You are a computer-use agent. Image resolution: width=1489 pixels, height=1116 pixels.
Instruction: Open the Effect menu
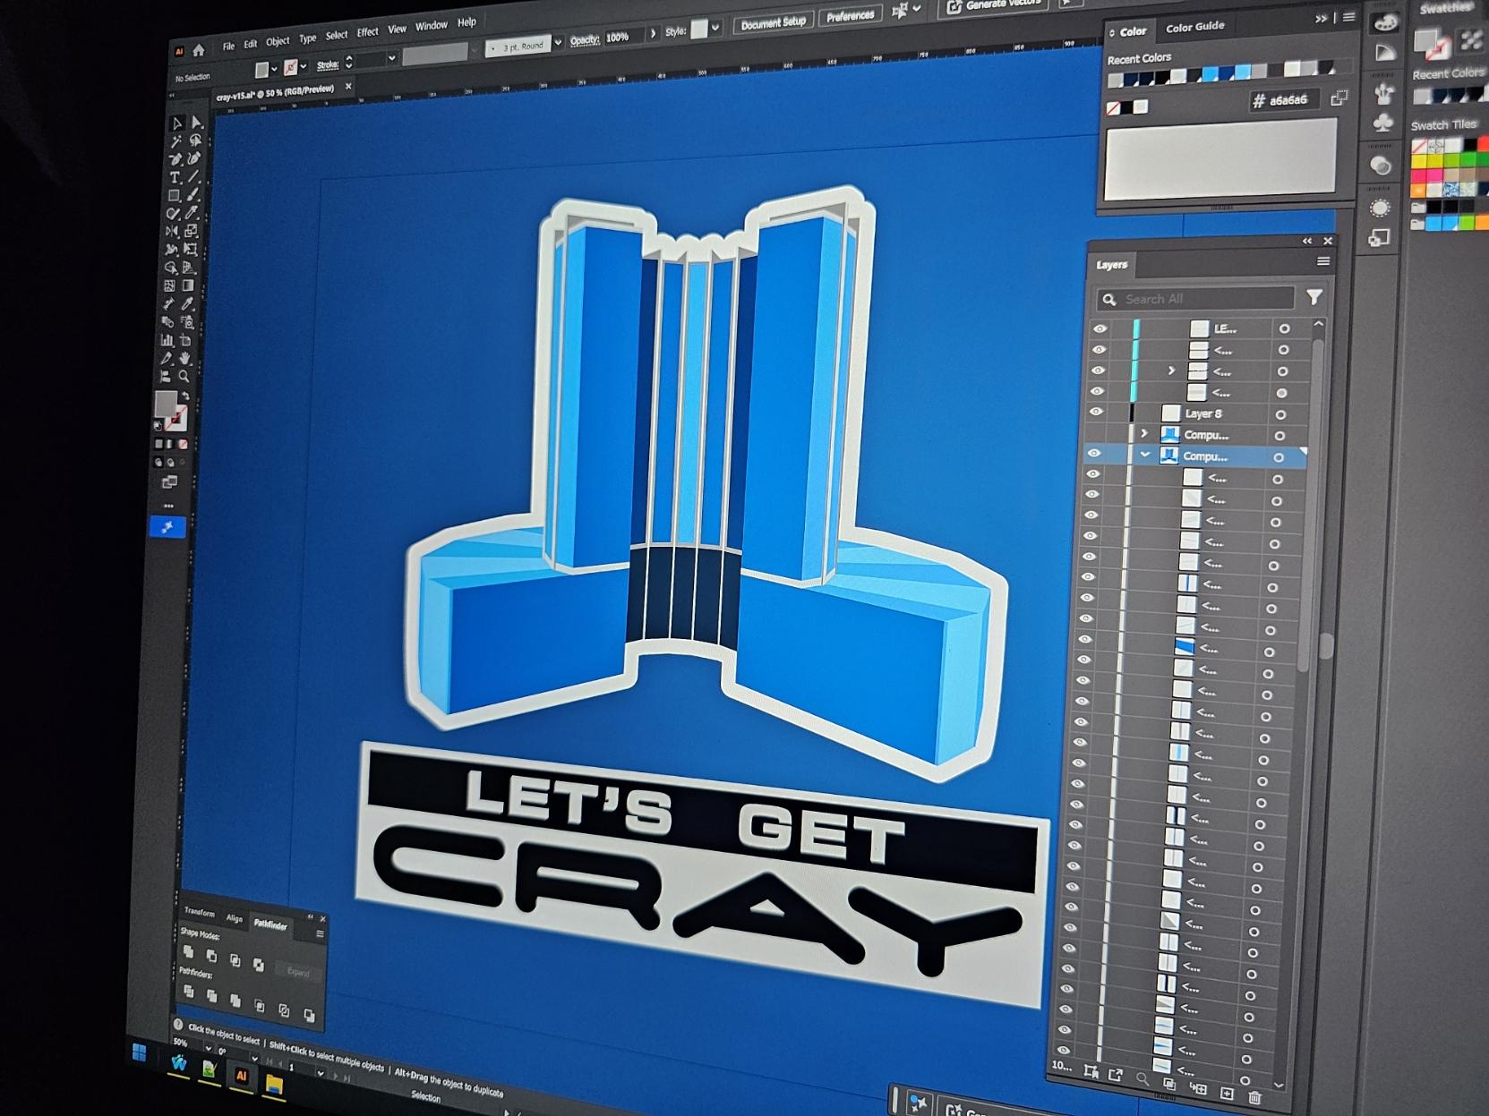[x=367, y=33]
